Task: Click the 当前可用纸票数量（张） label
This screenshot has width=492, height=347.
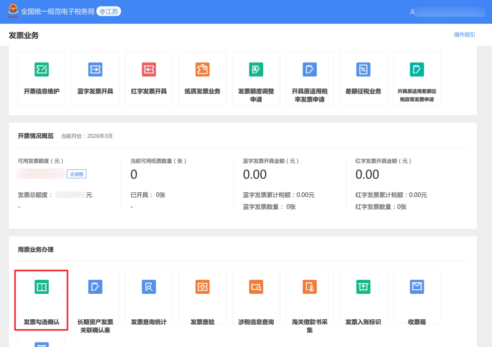Action: [159, 161]
